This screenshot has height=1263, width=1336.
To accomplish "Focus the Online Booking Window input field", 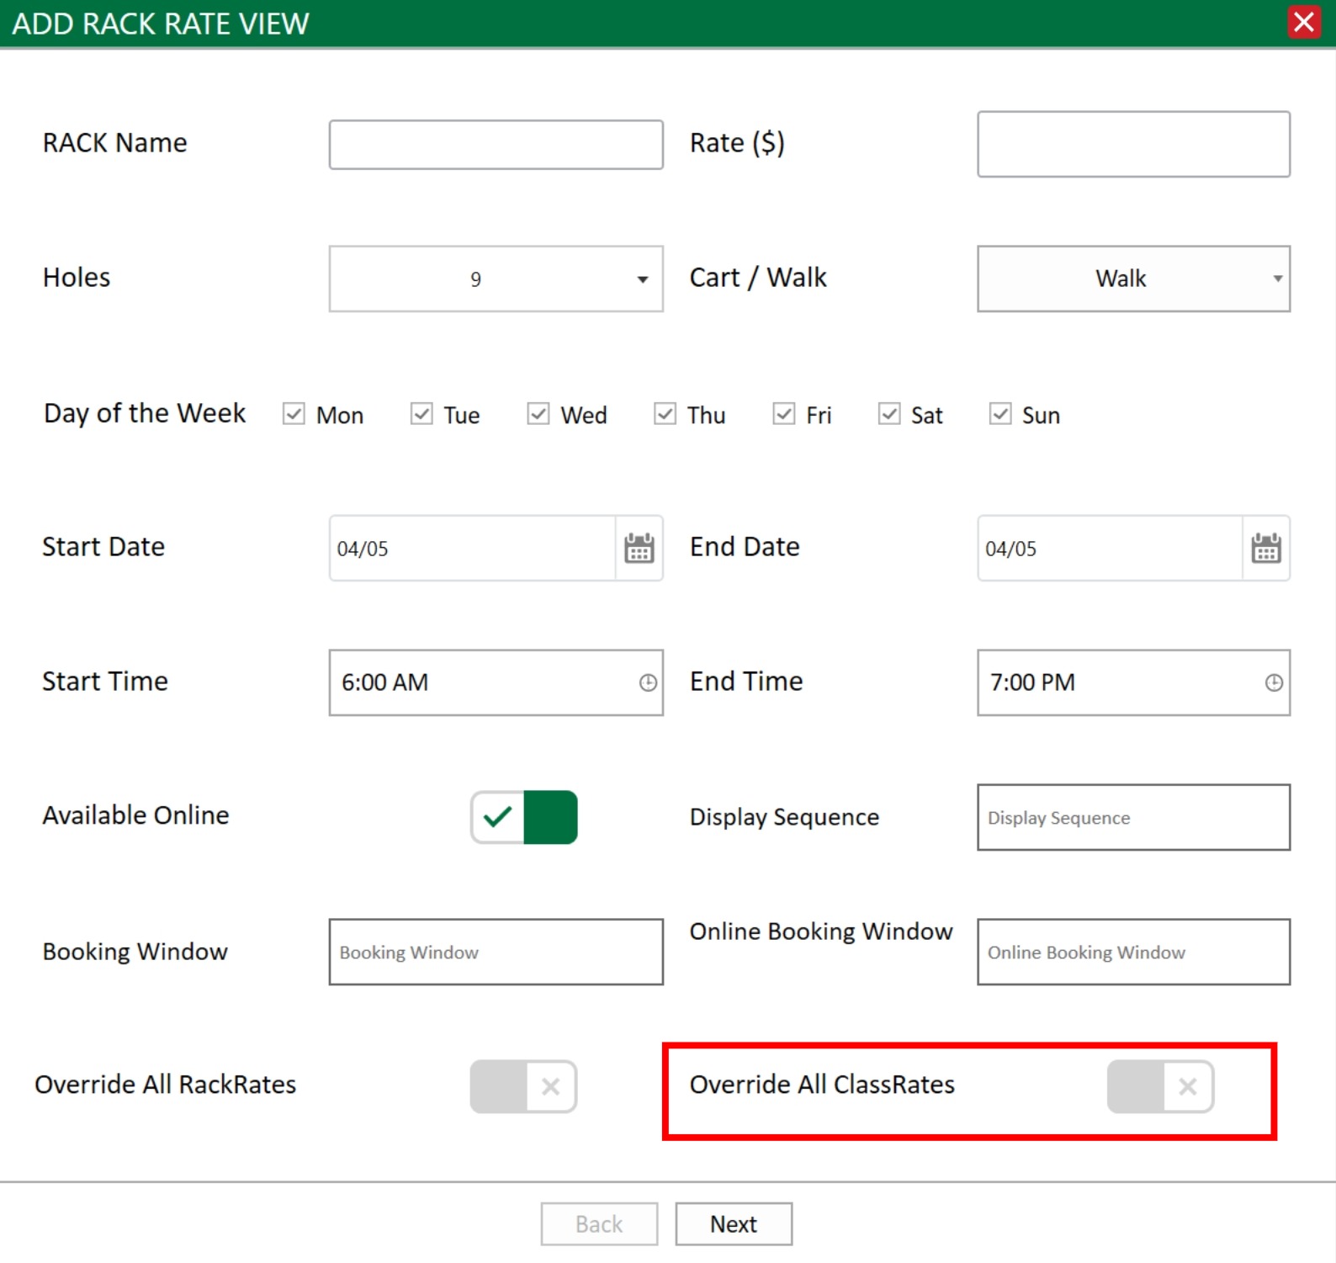I will coord(1134,952).
